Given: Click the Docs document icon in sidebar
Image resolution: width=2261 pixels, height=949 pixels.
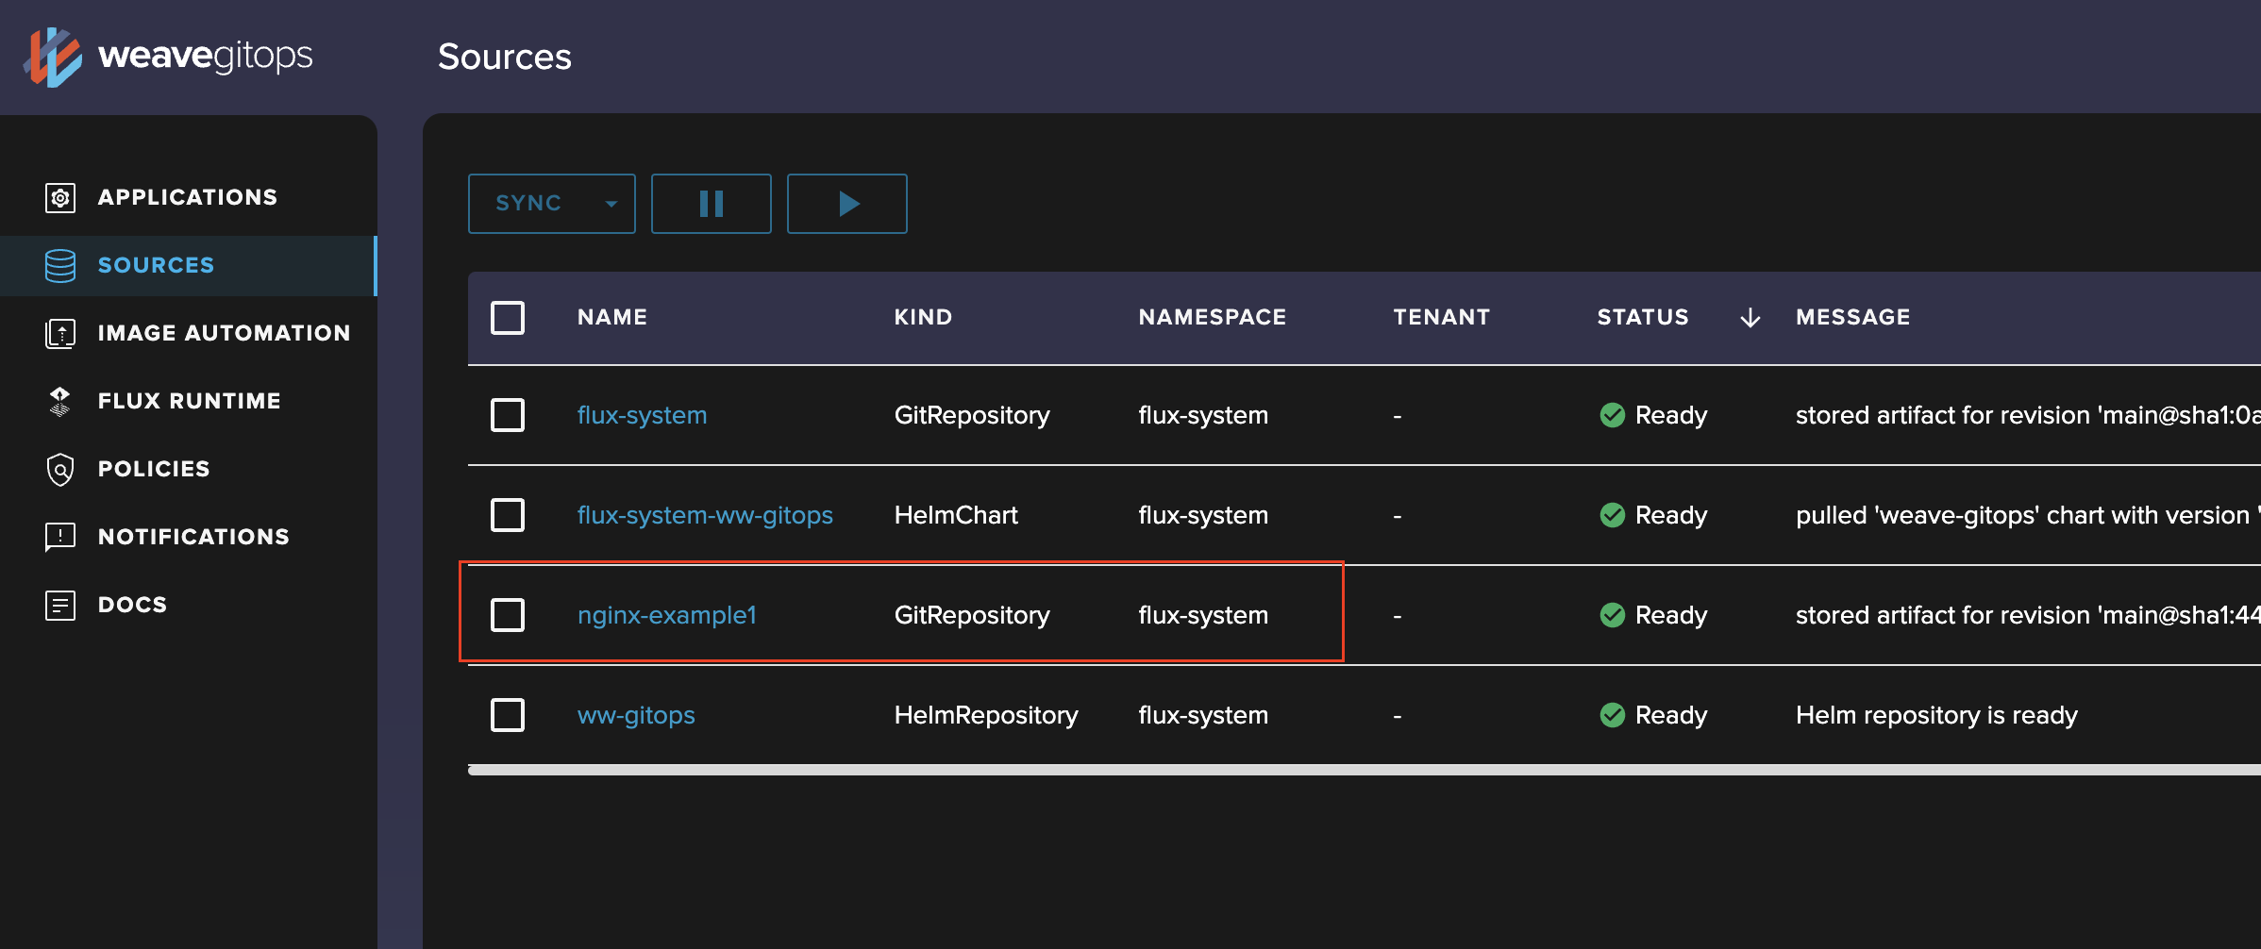Looking at the screenshot, I should tap(60, 605).
